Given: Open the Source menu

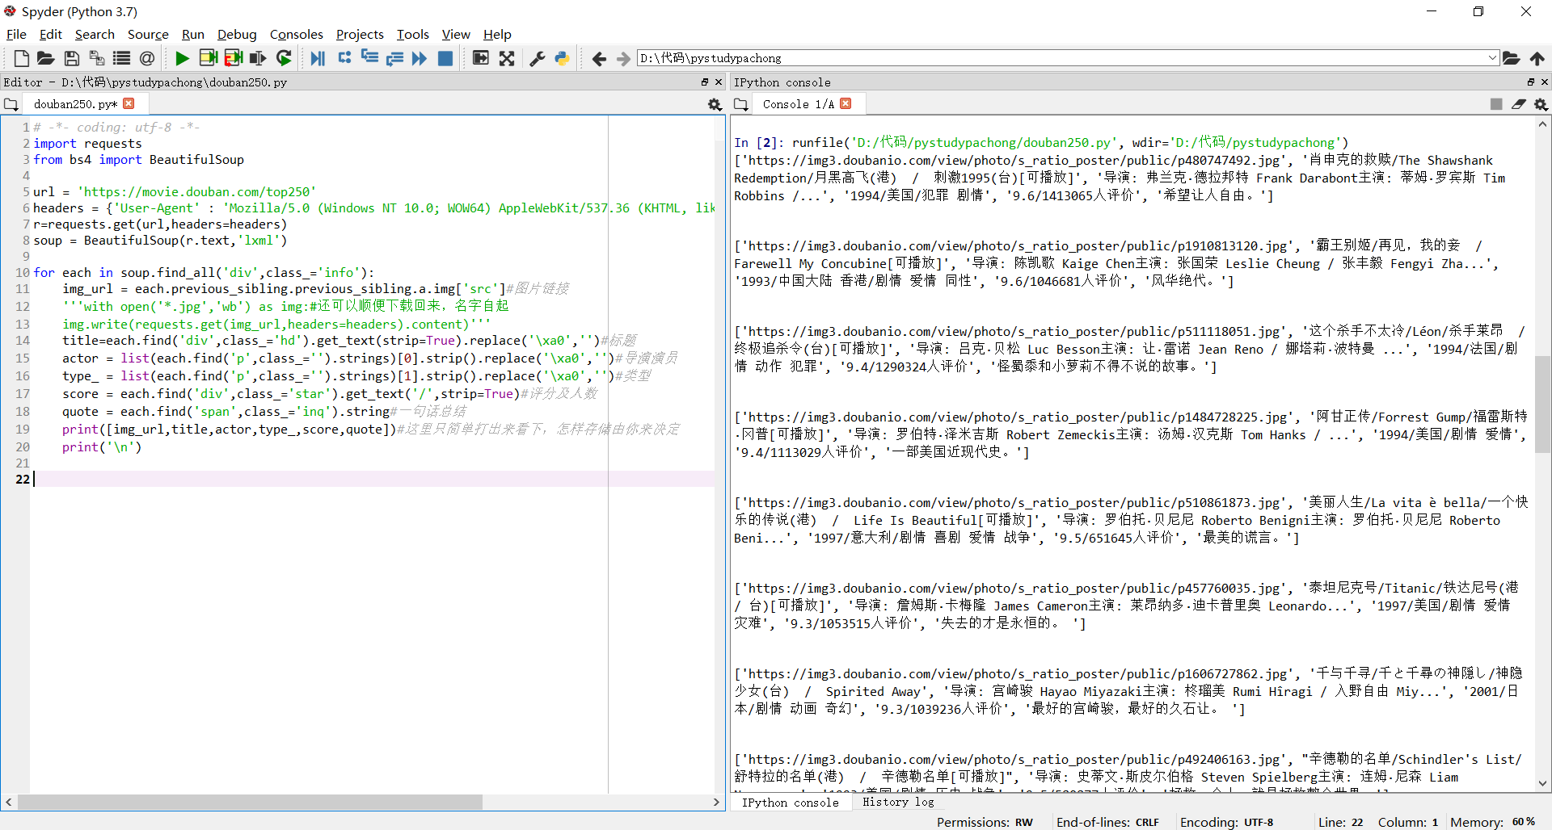Looking at the screenshot, I should [x=148, y=34].
